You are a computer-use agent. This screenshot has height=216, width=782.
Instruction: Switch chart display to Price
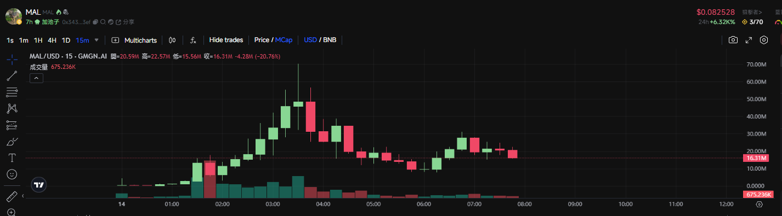click(262, 40)
